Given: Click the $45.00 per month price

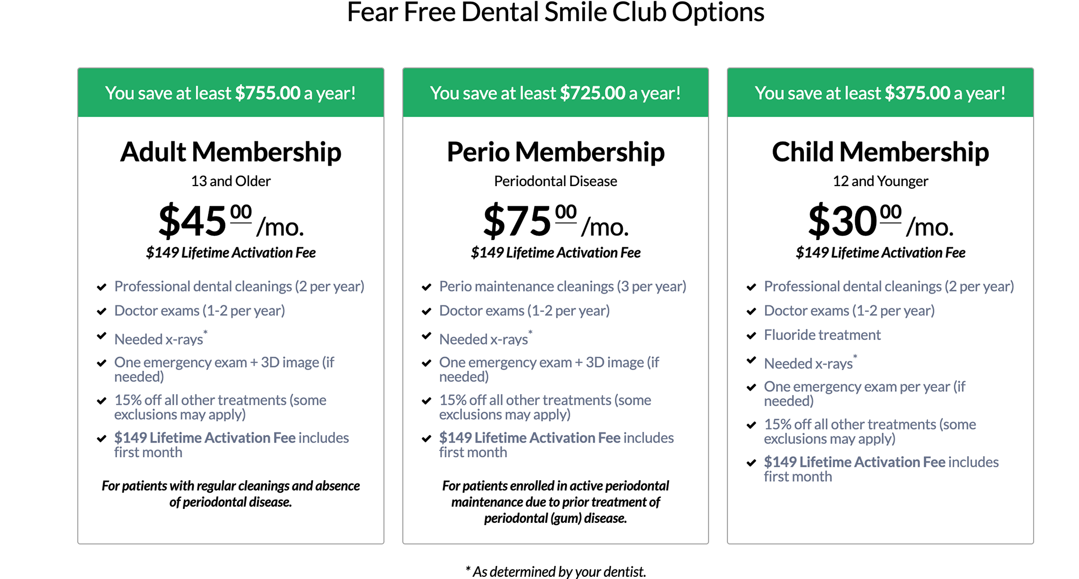Looking at the screenshot, I should pyautogui.click(x=231, y=221).
